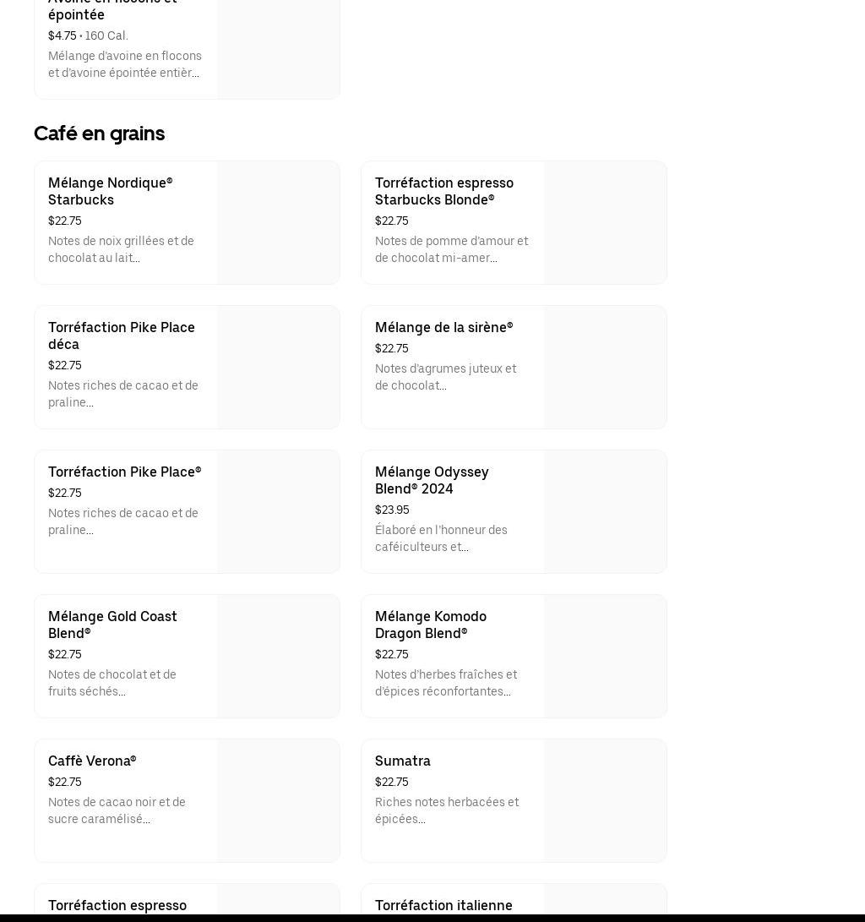Select the Mélange de la sirène image
Screen dimensions: 865x922
(605, 367)
